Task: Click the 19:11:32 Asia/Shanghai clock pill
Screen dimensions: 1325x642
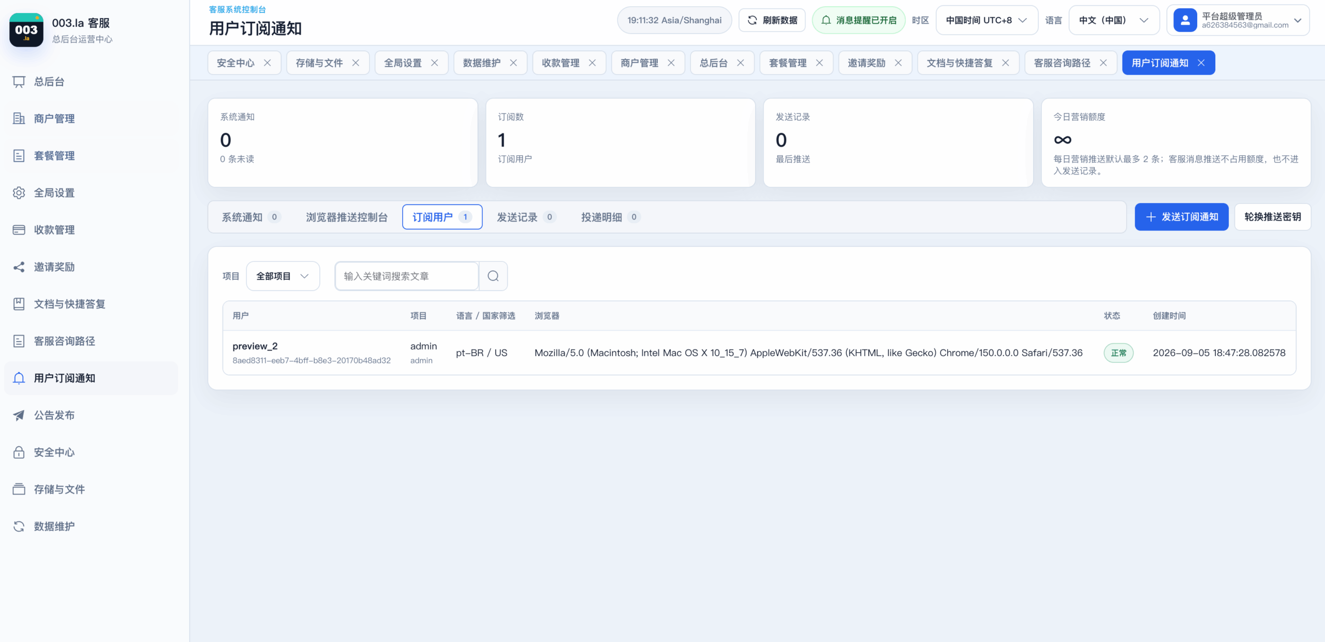Action: point(674,20)
